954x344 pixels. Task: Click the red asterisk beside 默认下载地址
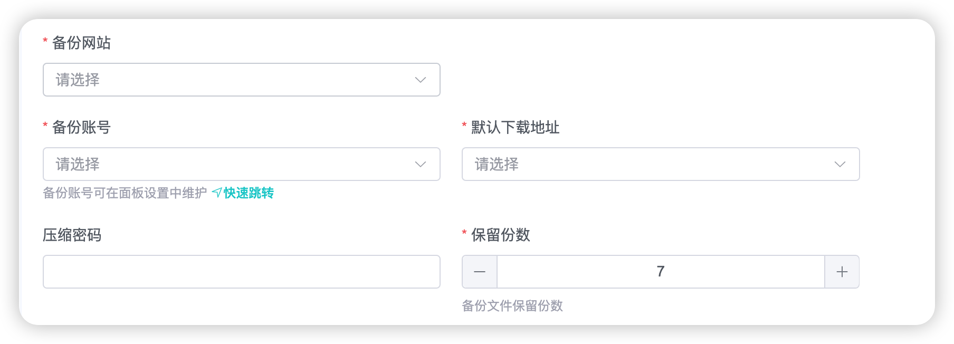(x=464, y=126)
